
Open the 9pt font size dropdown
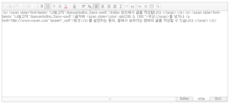click(x=31, y=7)
